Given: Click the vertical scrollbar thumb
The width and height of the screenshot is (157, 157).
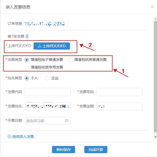Looking at the screenshot, I should tap(155, 77).
